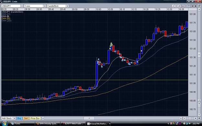The width and height of the screenshot is (202, 126).
Task: Switch to iTunes in the taskbar
Action: [22, 124]
